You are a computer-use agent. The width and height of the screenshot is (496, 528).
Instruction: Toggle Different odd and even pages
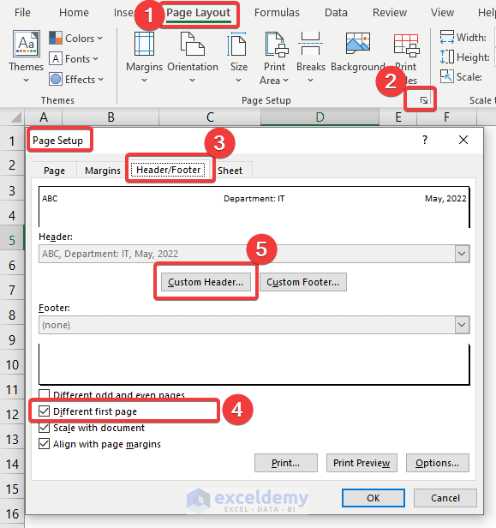click(x=44, y=394)
